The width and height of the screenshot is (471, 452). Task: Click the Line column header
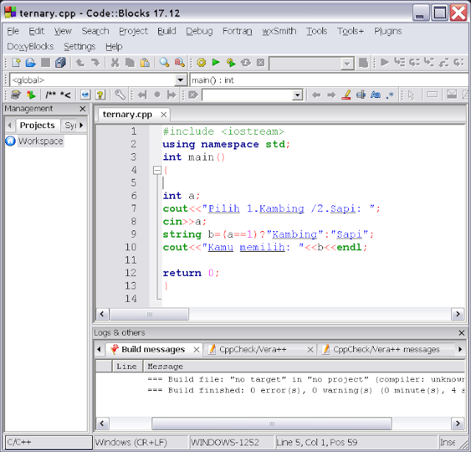(x=127, y=367)
